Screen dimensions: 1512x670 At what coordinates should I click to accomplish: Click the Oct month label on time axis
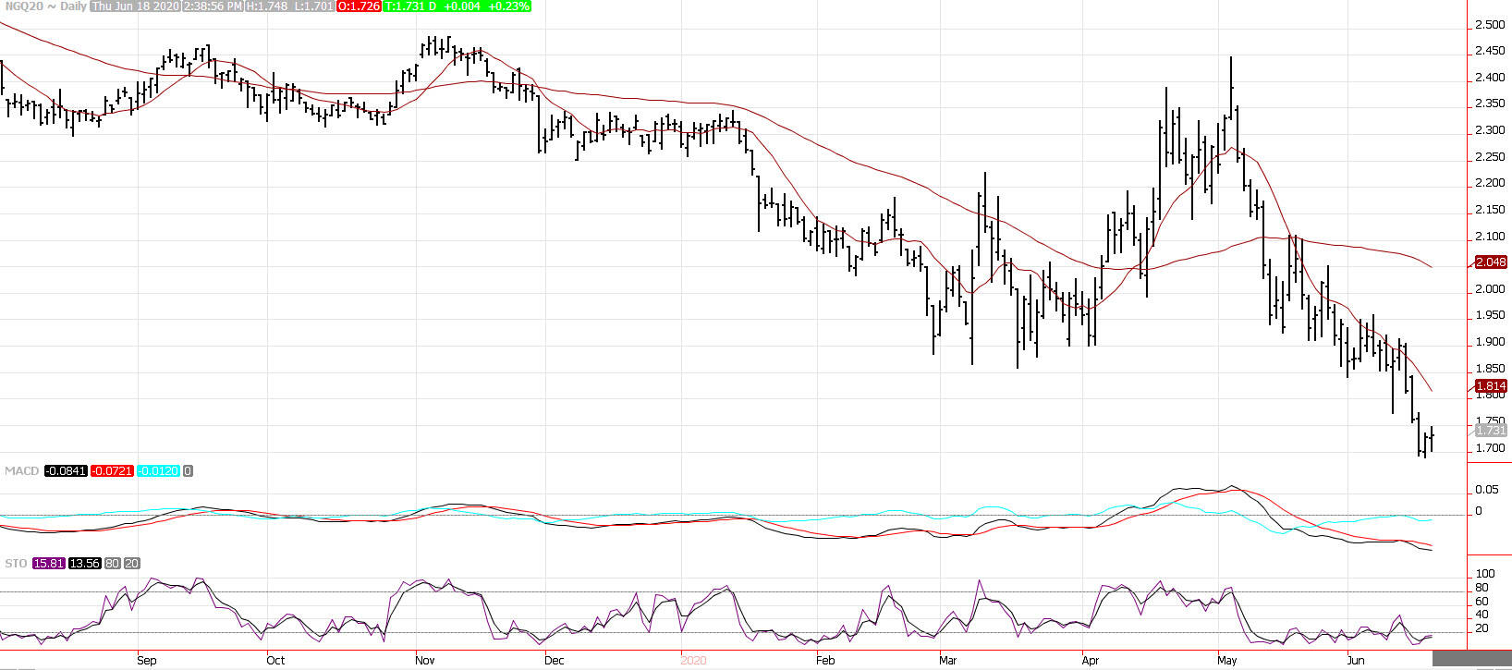(275, 661)
